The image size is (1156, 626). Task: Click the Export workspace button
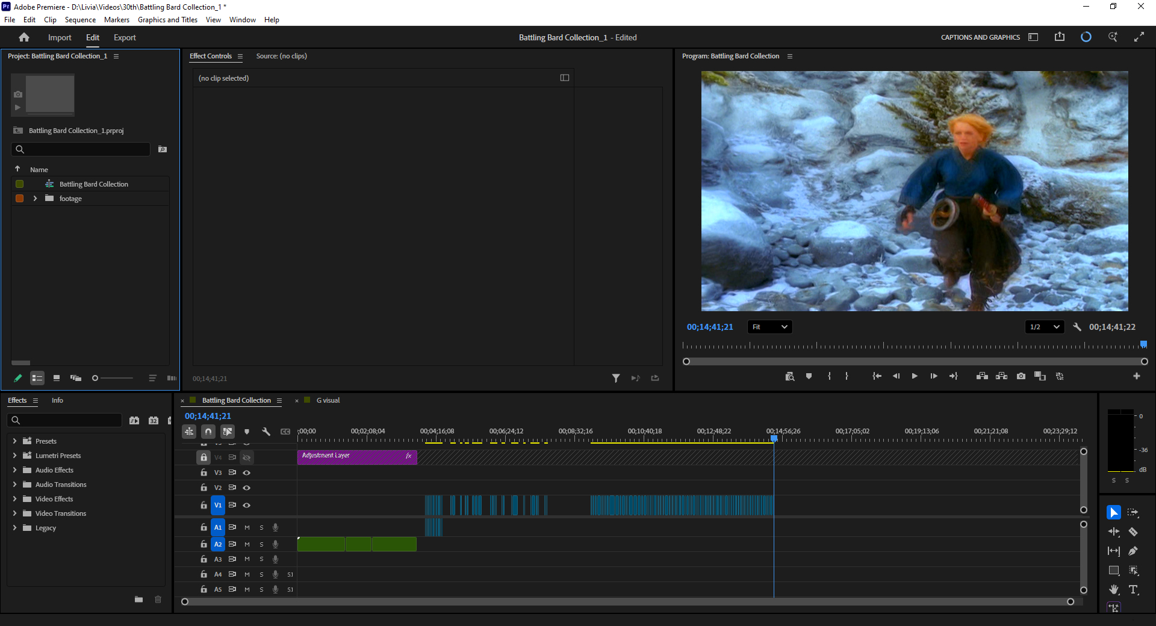(125, 37)
